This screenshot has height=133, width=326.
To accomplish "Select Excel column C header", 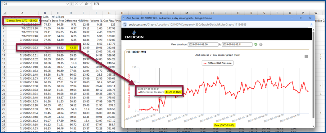I will click(58, 13).
